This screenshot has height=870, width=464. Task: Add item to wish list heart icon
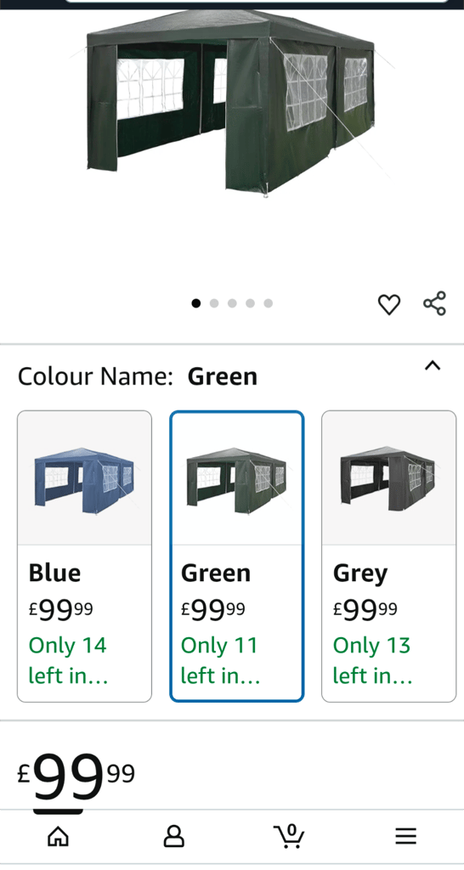(x=389, y=304)
